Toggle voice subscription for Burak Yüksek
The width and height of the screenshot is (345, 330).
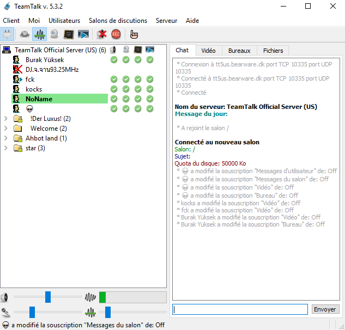coord(114,60)
